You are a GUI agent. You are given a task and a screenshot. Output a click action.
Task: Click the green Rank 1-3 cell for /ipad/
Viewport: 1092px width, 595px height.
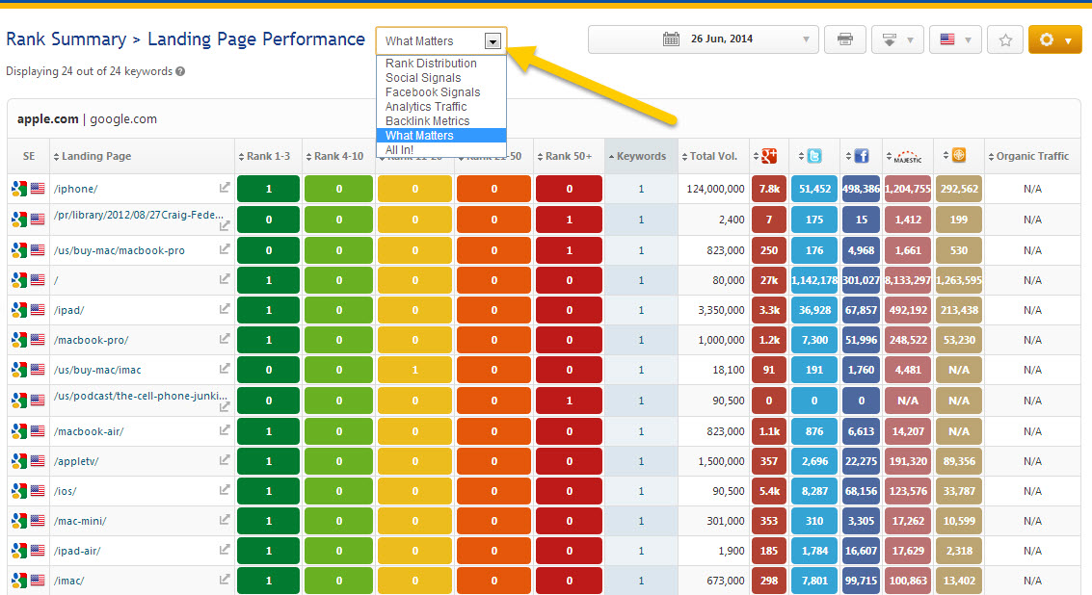[x=268, y=310]
